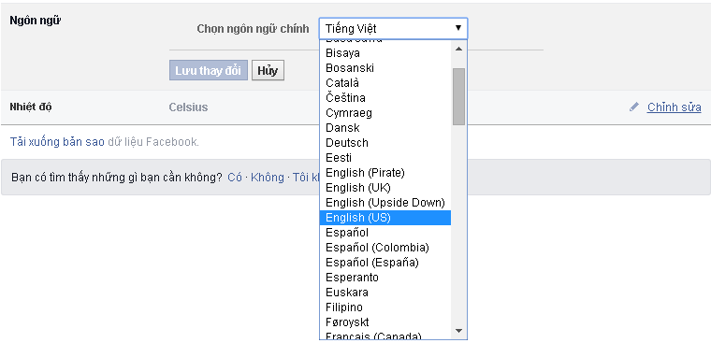Click the scrollbar up arrow in the language list
This screenshot has height=343, width=711.
tap(459, 49)
